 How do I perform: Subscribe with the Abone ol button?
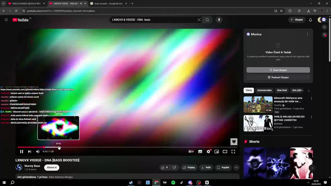[x=52, y=167]
